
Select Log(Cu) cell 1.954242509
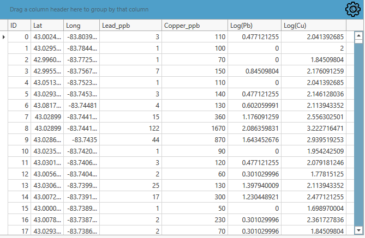click(x=314, y=151)
